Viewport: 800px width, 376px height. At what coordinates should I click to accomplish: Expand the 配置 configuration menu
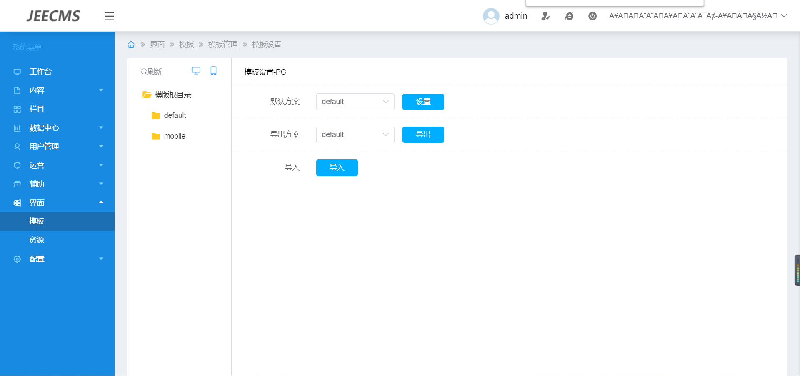point(57,259)
